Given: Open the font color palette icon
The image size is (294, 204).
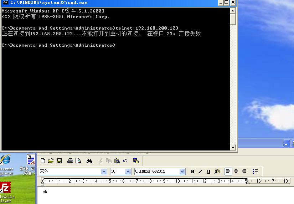Looking at the screenshot, I should click(x=217, y=171).
